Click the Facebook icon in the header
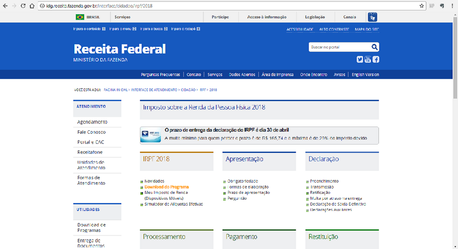Image resolution: width=458 pixels, height=249 pixels. click(x=376, y=60)
